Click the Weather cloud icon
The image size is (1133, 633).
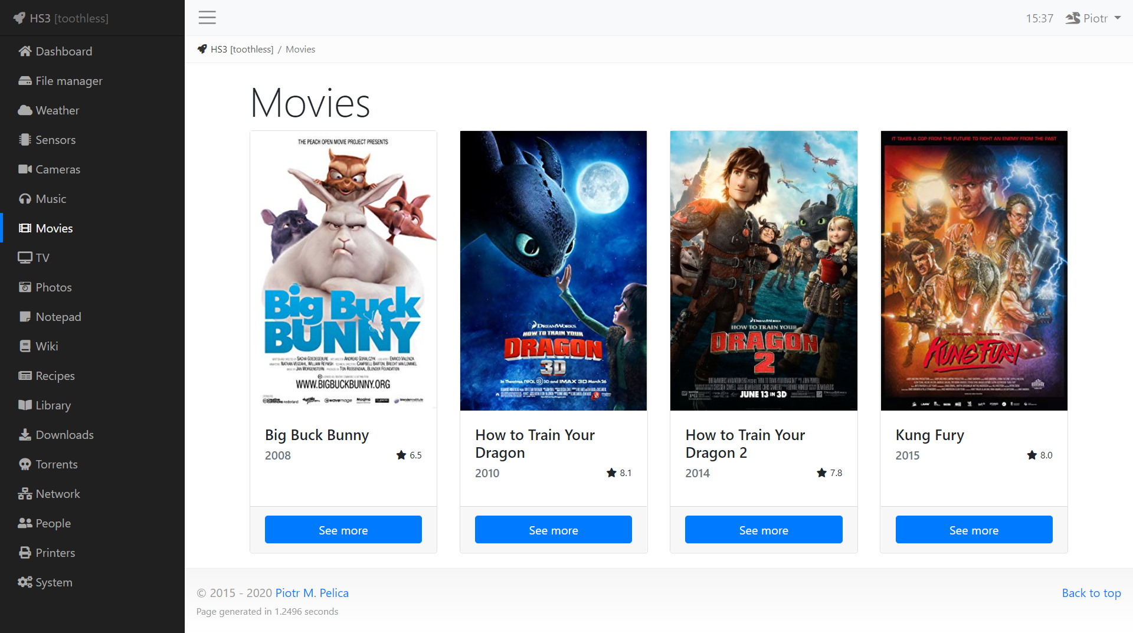25,110
